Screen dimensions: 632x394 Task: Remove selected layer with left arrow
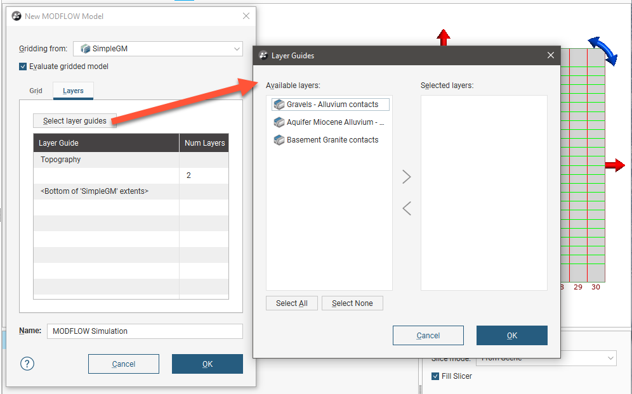pyautogui.click(x=407, y=208)
